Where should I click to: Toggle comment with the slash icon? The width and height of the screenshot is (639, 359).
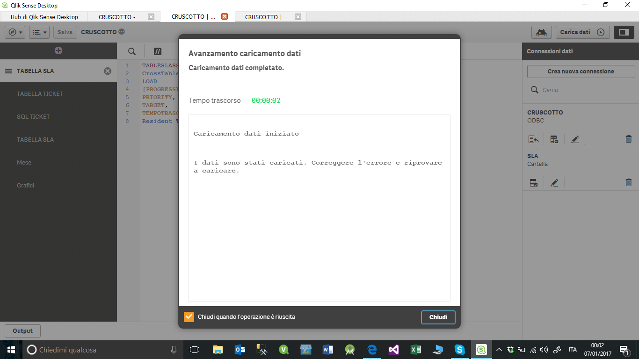click(x=158, y=51)
